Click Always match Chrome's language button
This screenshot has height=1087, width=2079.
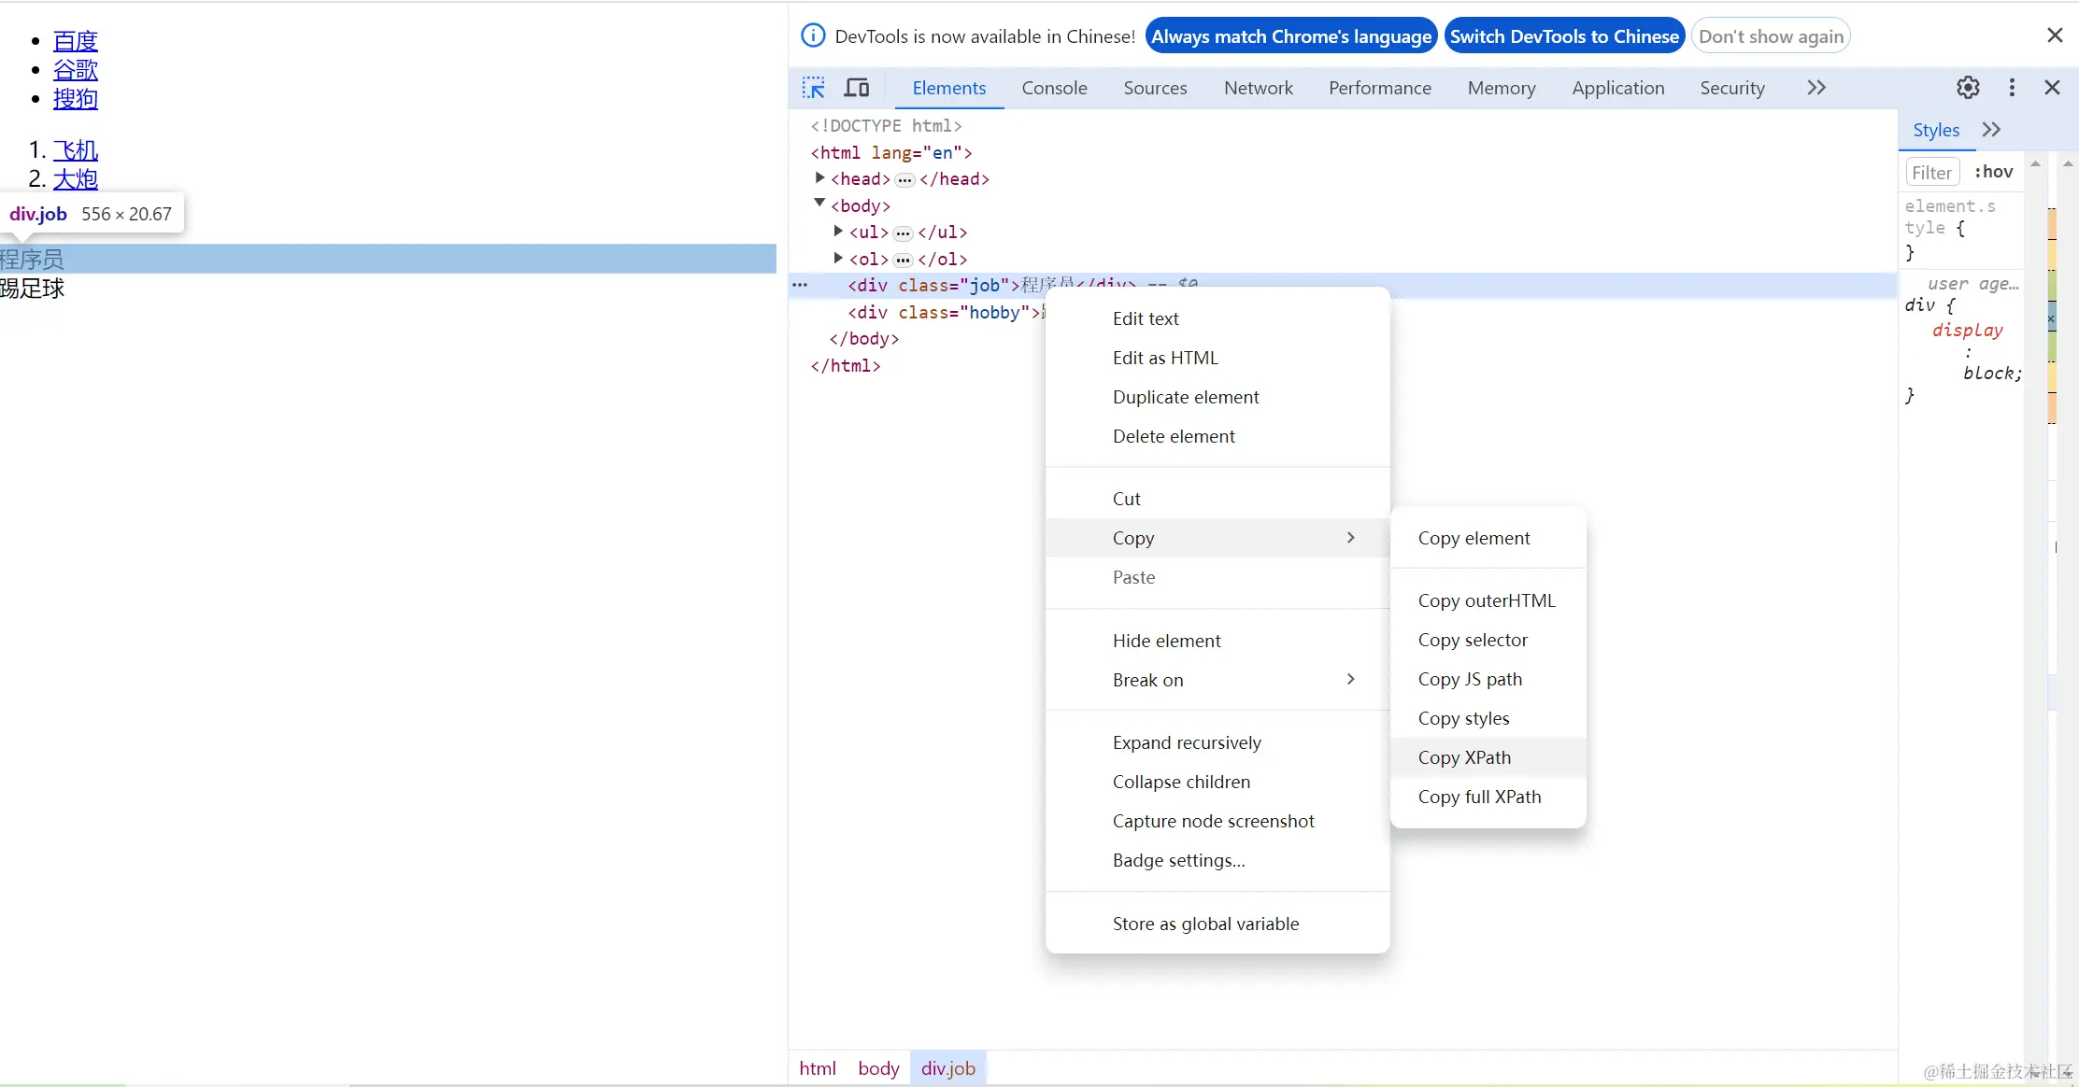(x=1290, y=36)
